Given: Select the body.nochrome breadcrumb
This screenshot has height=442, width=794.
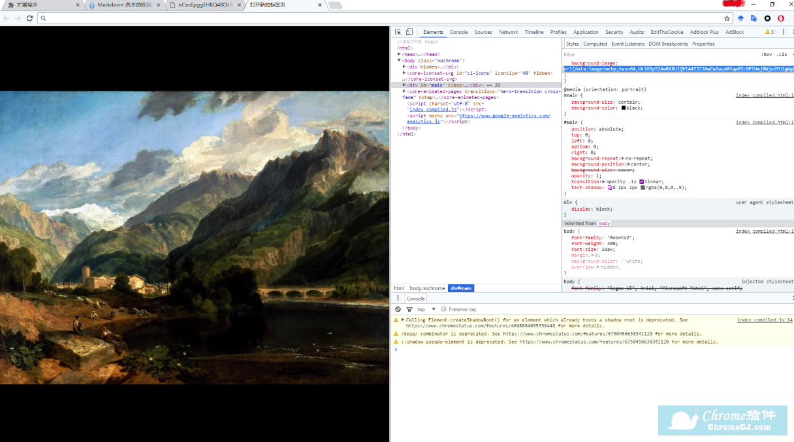Looking at the screenshot, I should (x=427, y=288).
